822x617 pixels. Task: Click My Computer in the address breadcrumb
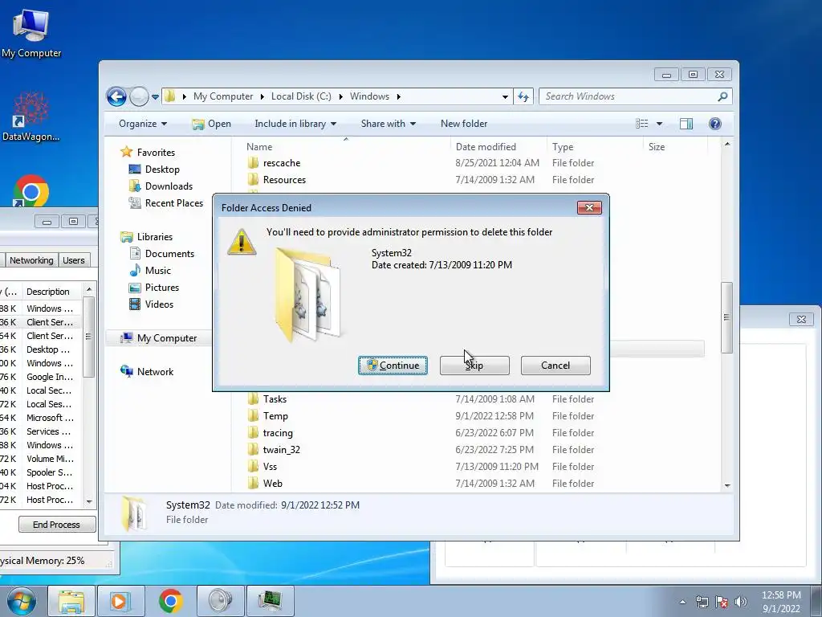(223, 96)
